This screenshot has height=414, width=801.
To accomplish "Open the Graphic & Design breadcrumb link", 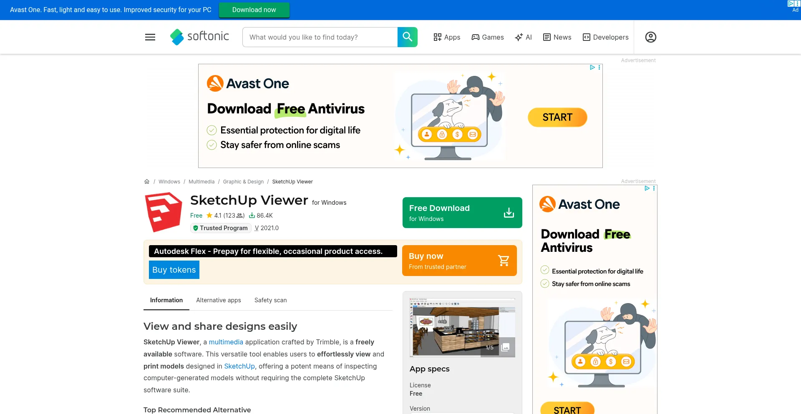I will click(x=243, y=182).
